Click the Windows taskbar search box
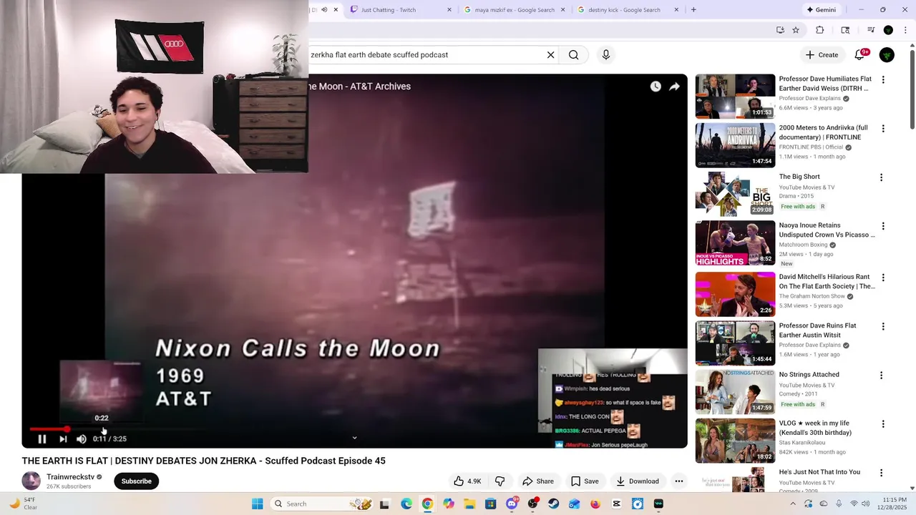916x515 pixels. pyautogui.click(x=322, y=504)
